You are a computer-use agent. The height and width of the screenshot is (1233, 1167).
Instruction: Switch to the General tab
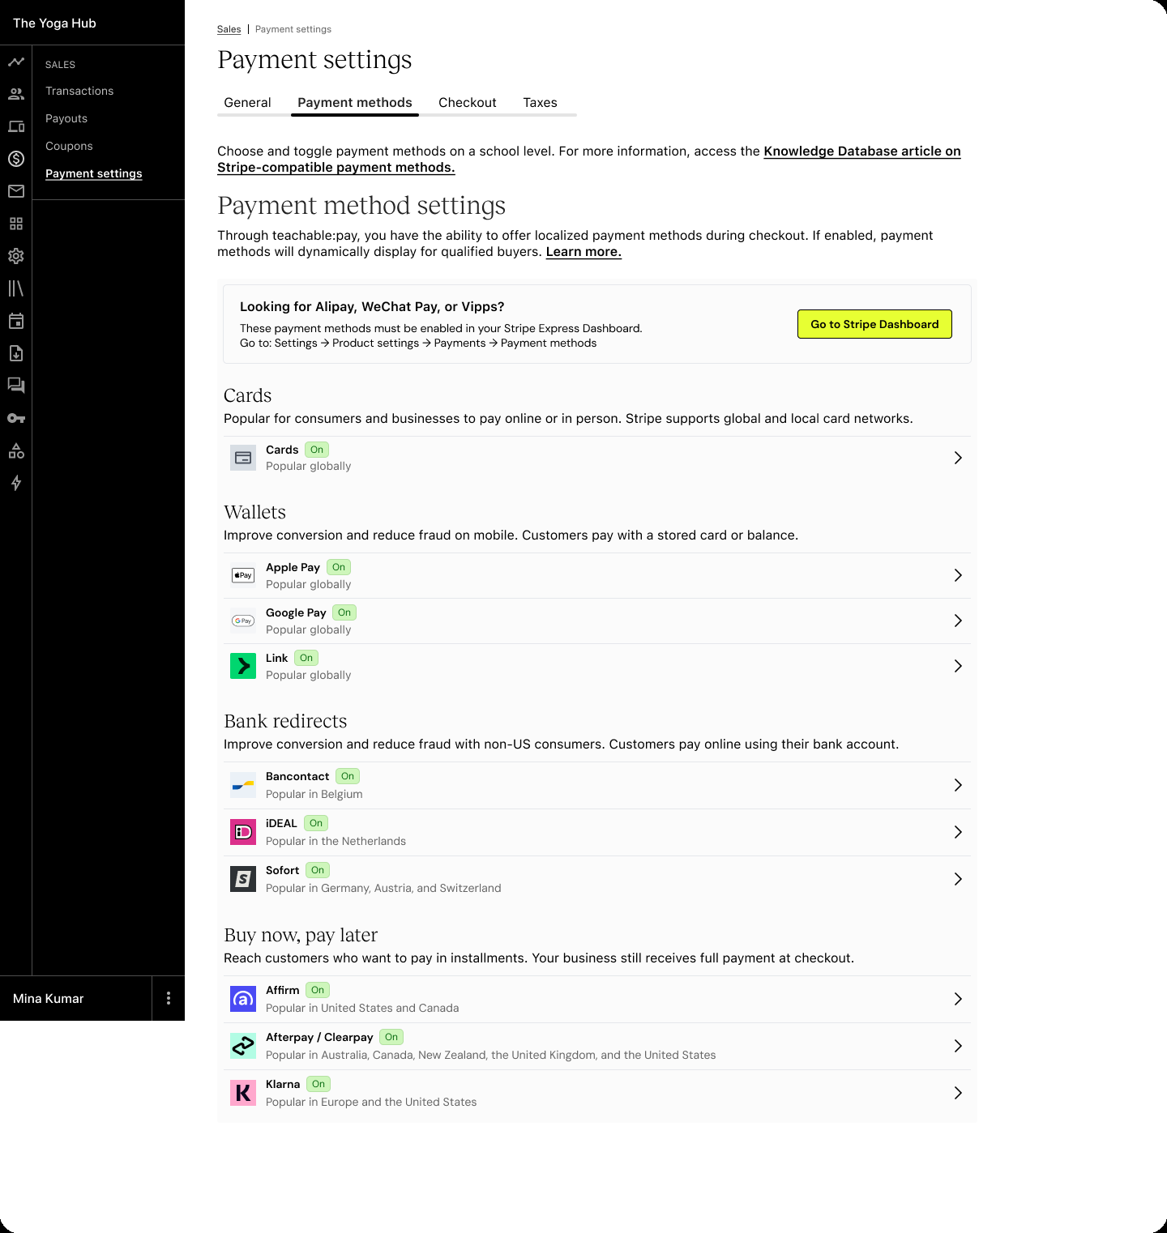247,102
